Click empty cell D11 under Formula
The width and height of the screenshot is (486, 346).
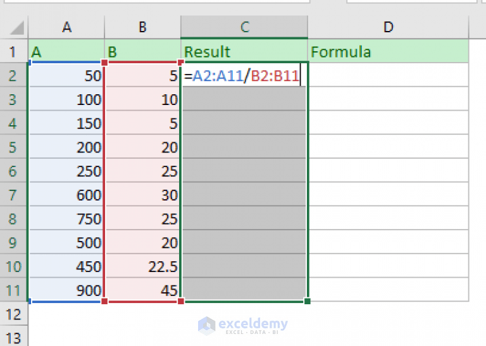pyautogui.click(x=389, y=290)
